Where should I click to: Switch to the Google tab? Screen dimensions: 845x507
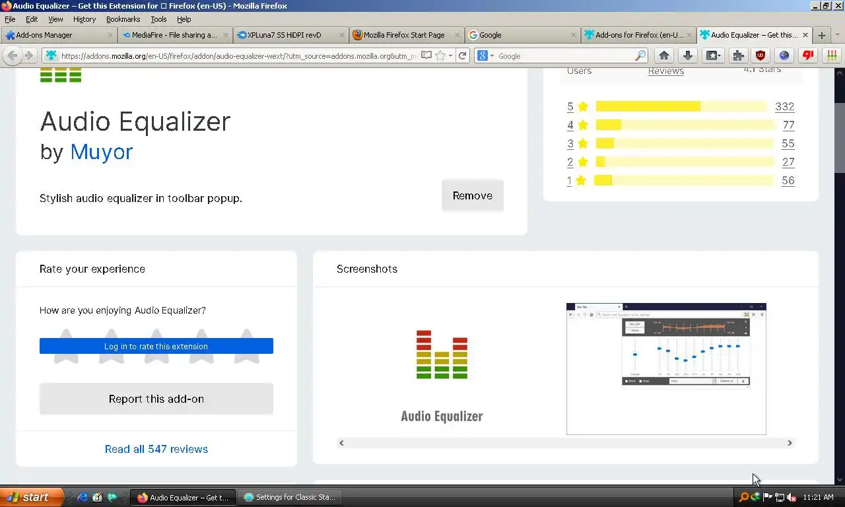(x=522, y=35)
